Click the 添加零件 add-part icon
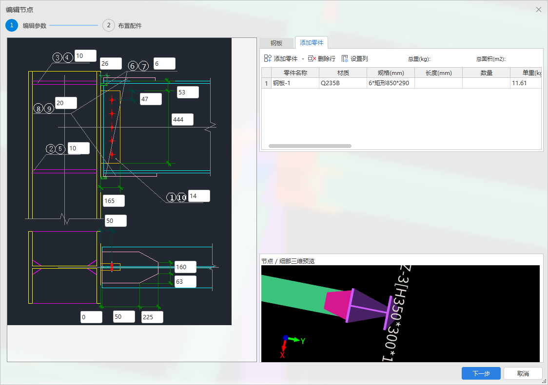This screenshot has width=548, height=385. 268,58
